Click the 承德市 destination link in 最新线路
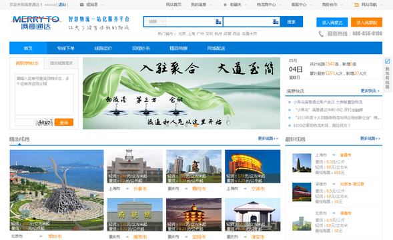The height and width of the screenshot is (240, 393). click(346, 213)
